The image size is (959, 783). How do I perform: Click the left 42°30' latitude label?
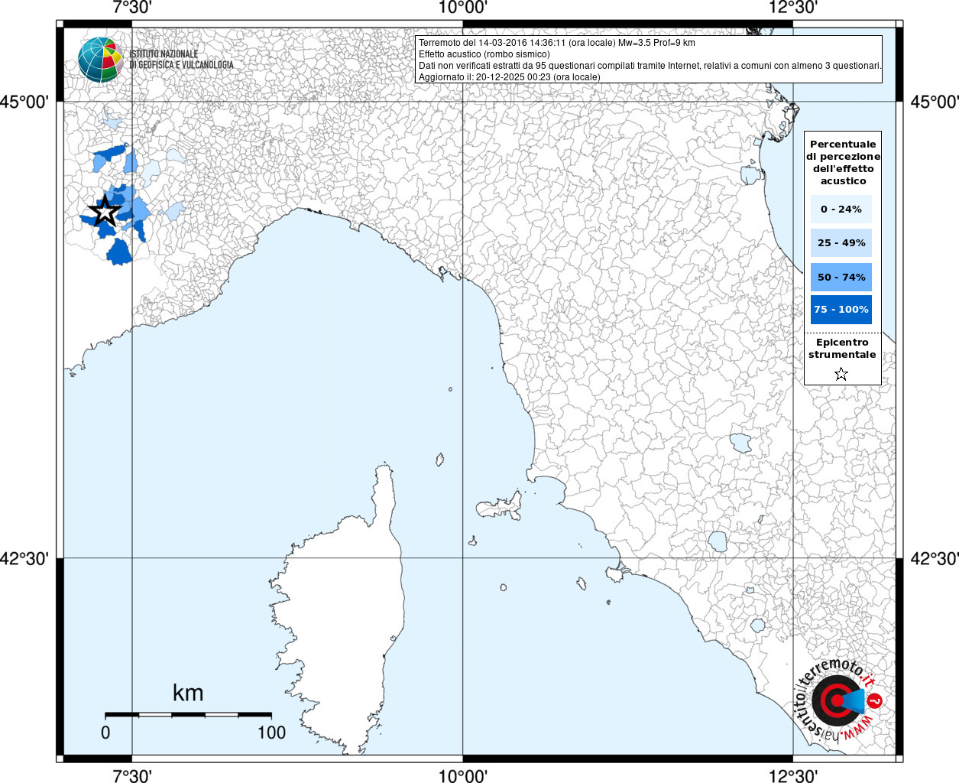tap(24, 558)
